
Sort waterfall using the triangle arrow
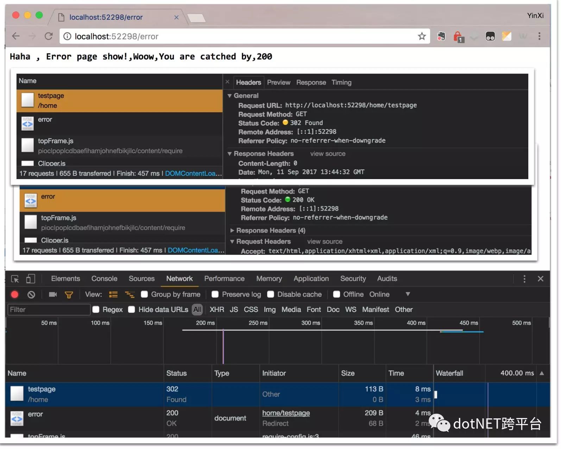tap(542, 373)
